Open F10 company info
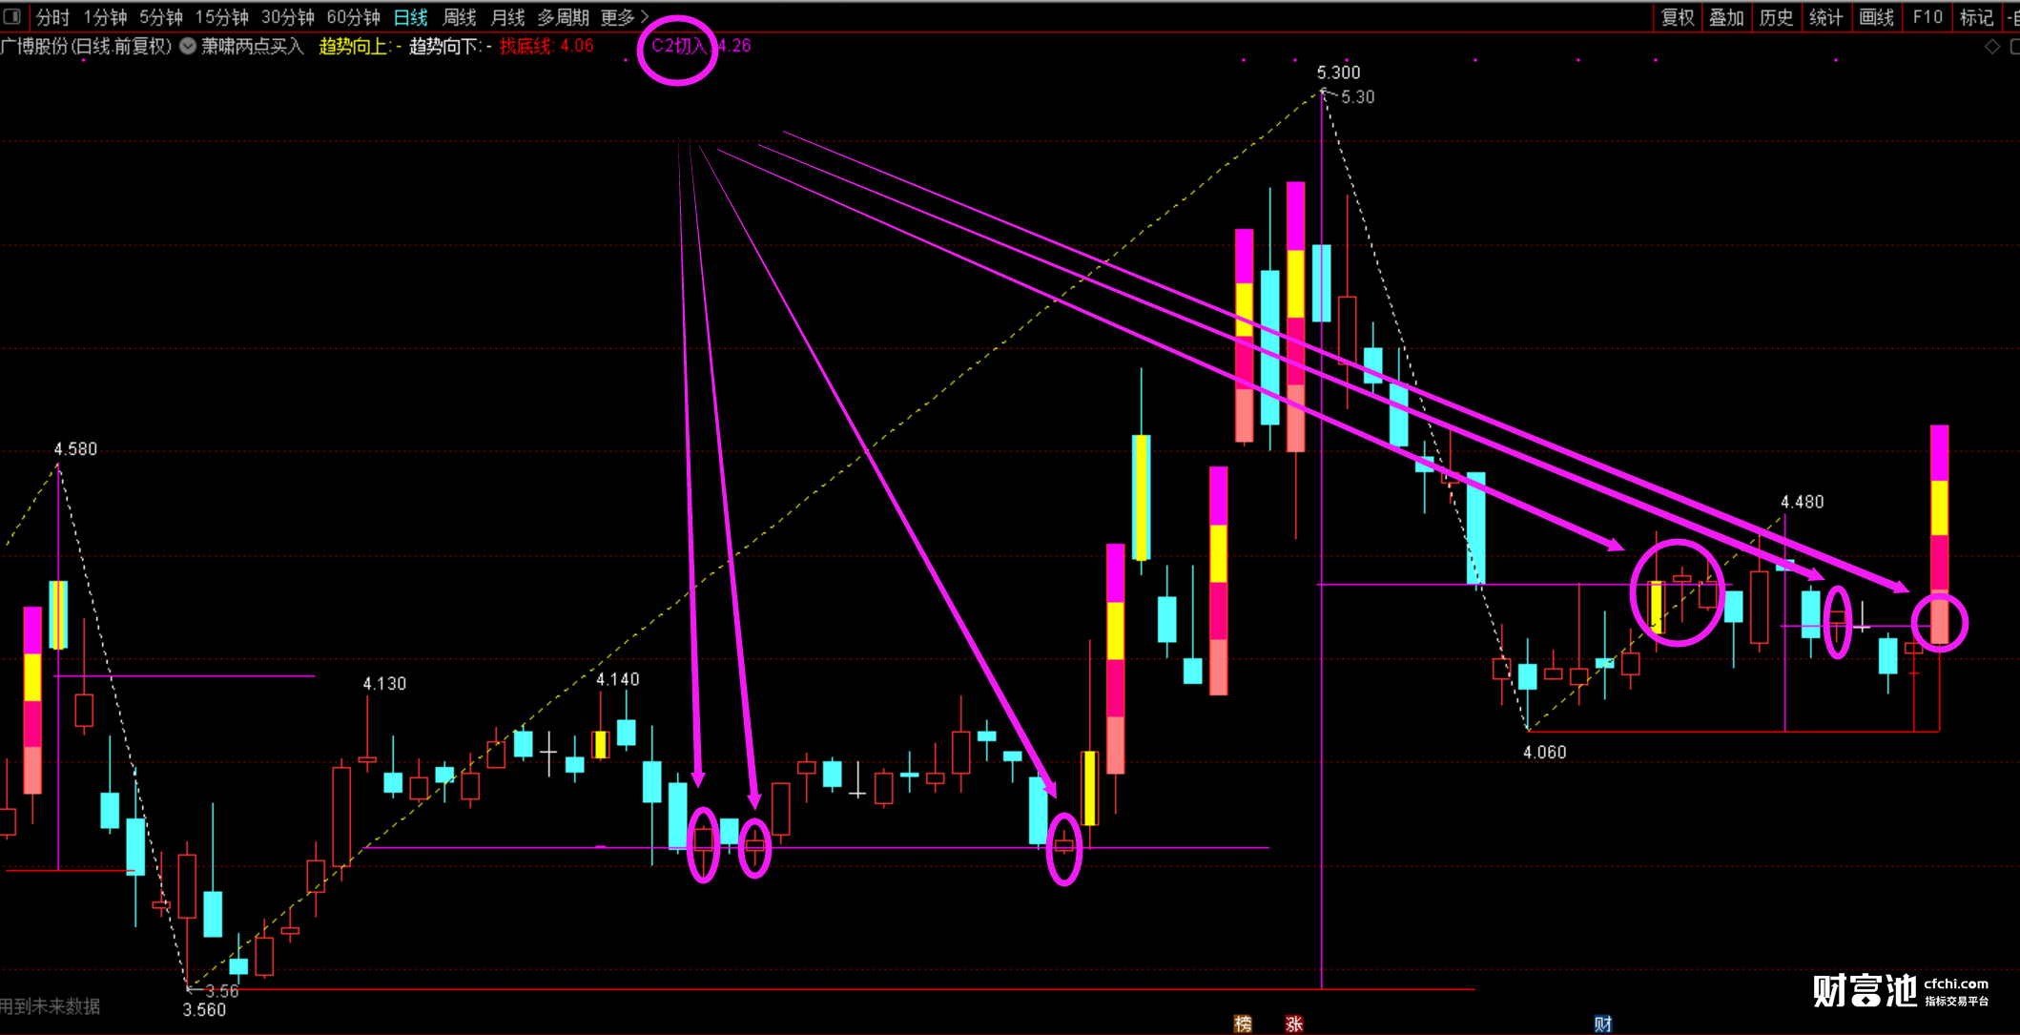Image resolution: width=2020 pixels, height=1035 pixels. 1927,17
